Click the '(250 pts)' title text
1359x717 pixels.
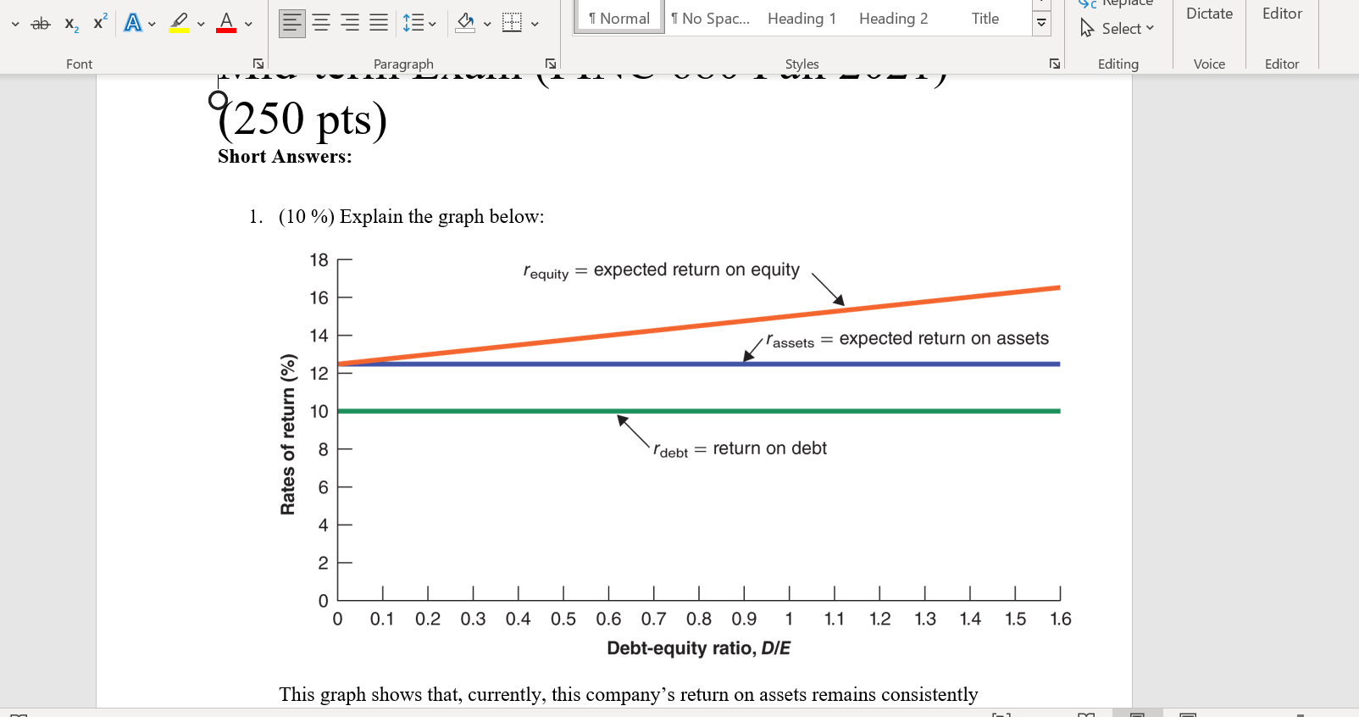coord(302,119)
